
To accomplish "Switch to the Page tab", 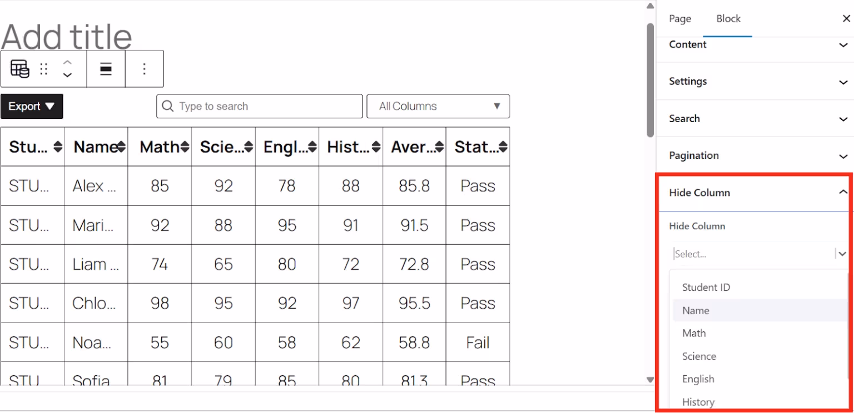I will pos(679,18).
